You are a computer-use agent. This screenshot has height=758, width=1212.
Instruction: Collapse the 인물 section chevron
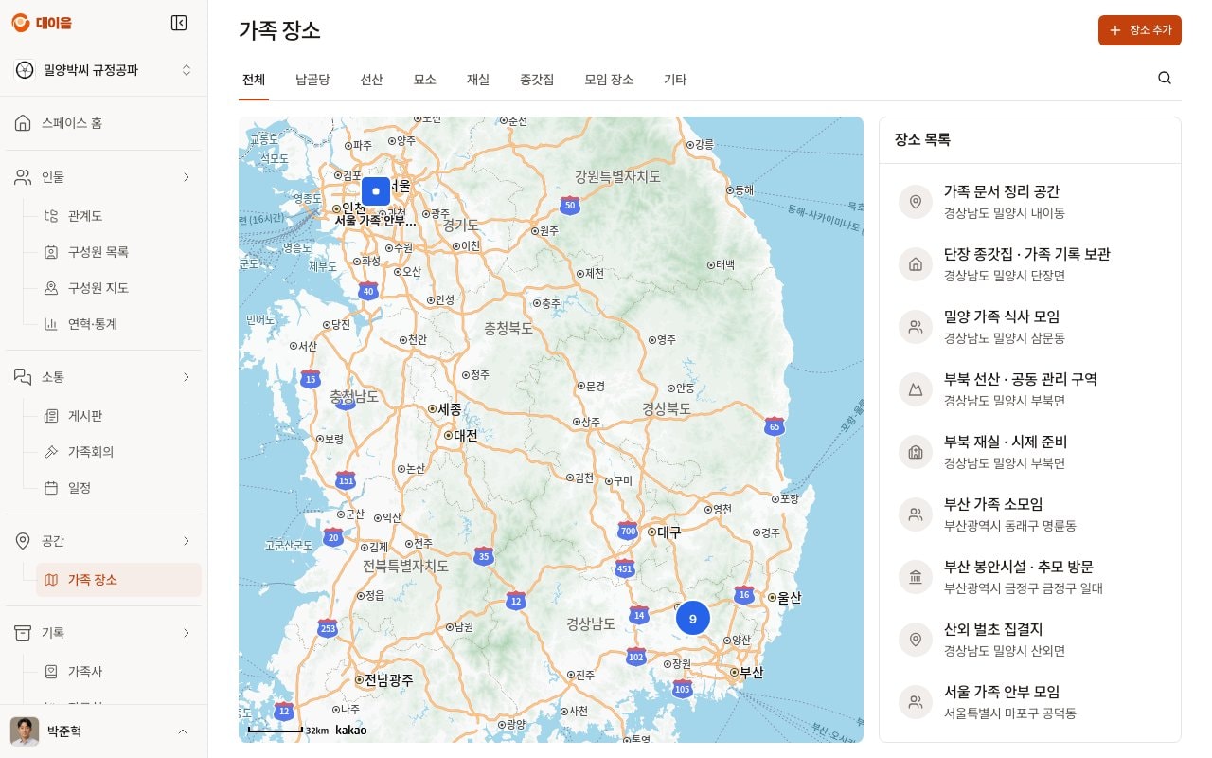click(187, 177)
